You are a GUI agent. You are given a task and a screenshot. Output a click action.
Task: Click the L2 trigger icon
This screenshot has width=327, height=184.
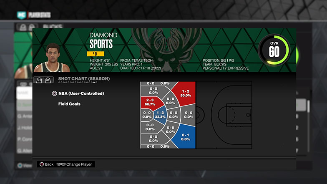[x=39, y=80]
